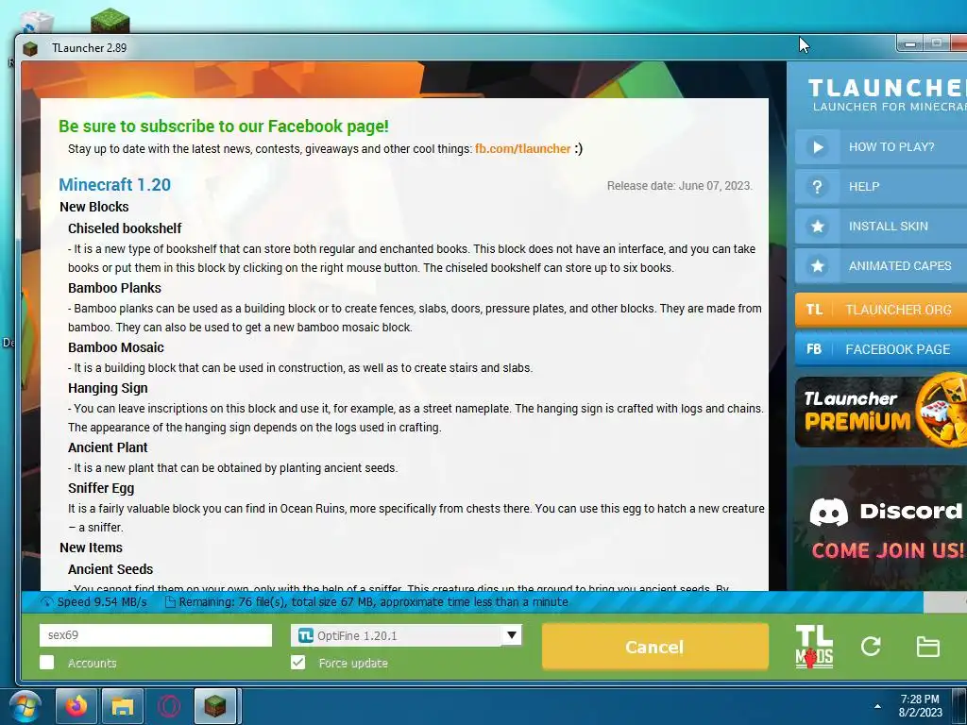This screenshot has height=725, width=967.
Task: Click the Facebook subscribe green headline
Action: click(x=224, y=126)
